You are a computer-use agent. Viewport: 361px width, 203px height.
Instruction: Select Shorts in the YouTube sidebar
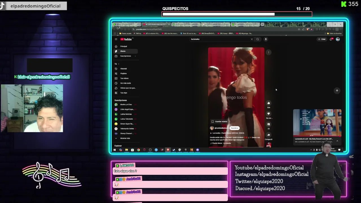(x=126, y=51)
